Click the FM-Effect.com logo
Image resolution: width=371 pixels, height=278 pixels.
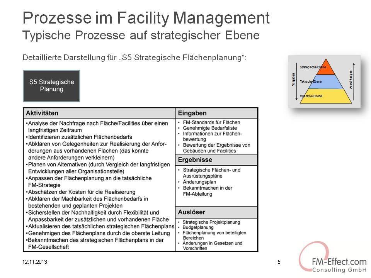point(333,257)
